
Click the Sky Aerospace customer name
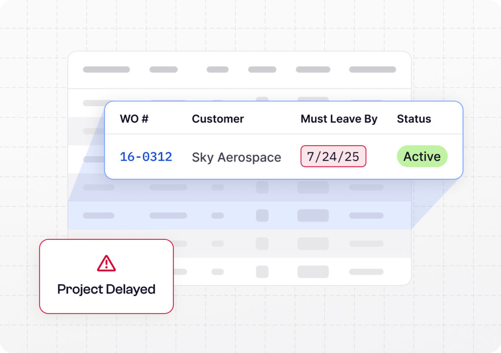pyautogui.click(x=236, y=157)
